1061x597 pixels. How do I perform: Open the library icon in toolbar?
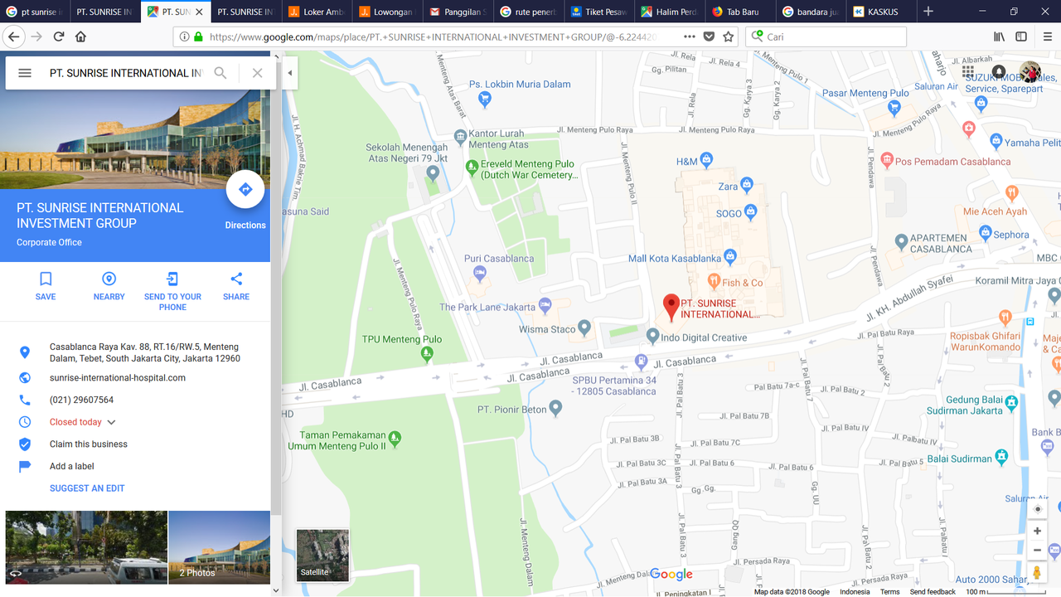pos(1000,36)
